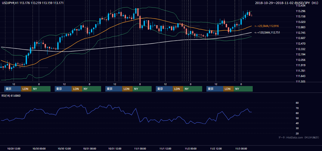Click the RSI scale value 70
This screenshot has height=151, width=322.
click(297, 108)
